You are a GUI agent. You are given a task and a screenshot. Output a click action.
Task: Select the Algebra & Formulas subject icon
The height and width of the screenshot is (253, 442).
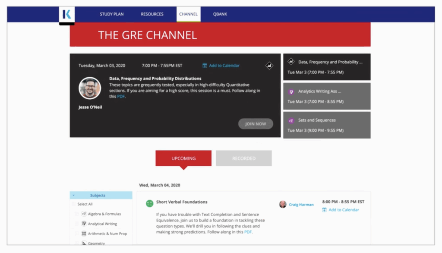[x=84, y=214]
